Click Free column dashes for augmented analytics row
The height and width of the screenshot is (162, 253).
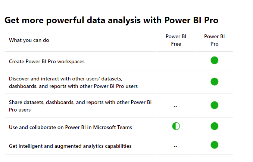(x=175, y=146)
